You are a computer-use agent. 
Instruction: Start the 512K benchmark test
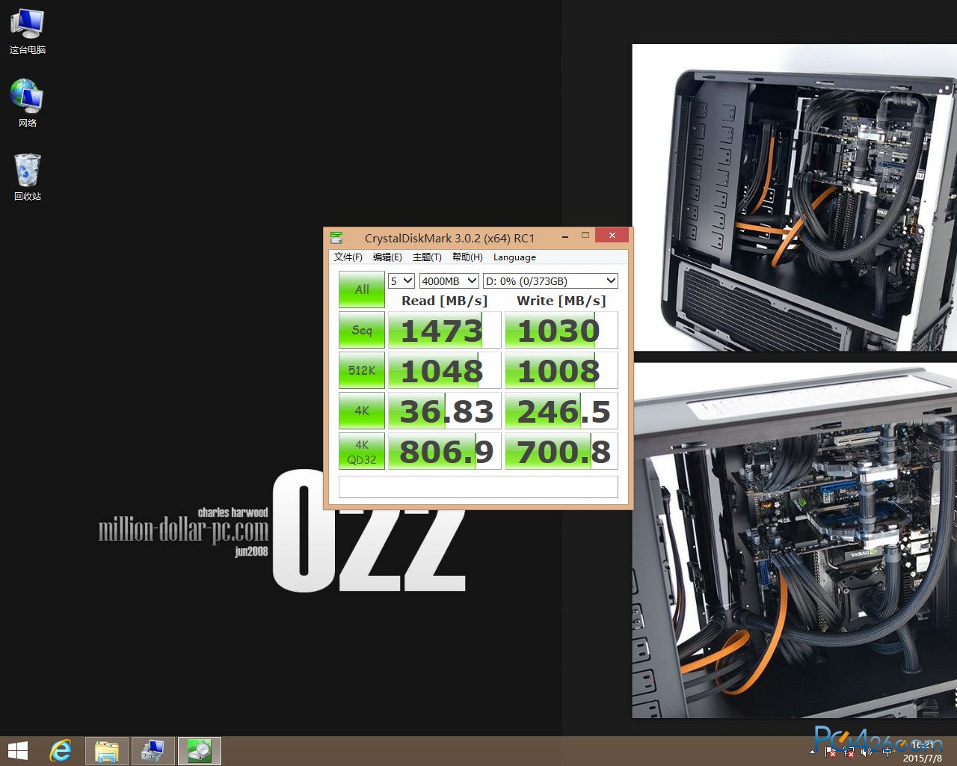[x=362, y=370]
